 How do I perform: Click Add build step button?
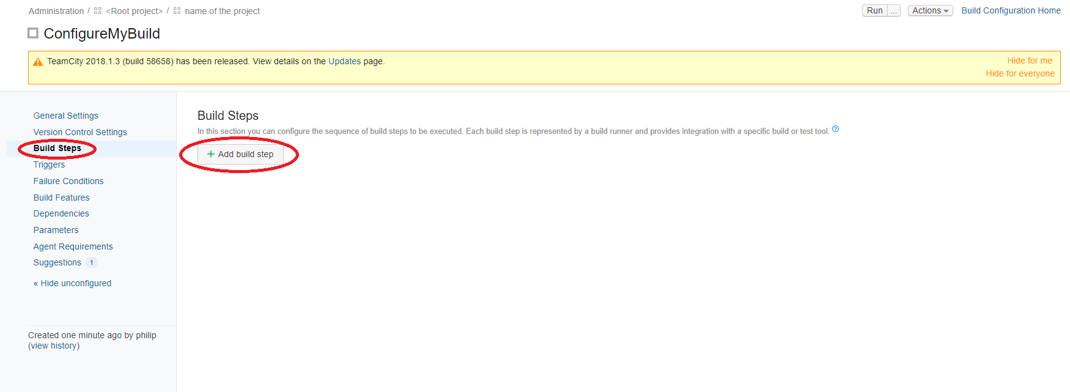click(240, 154)
